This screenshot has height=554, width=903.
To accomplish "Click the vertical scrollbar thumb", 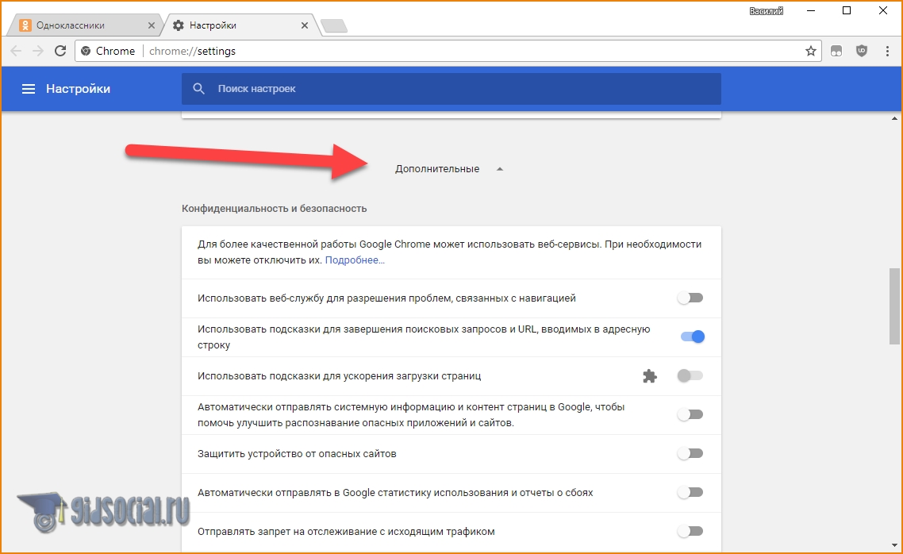I will click(x=894, y=306).
